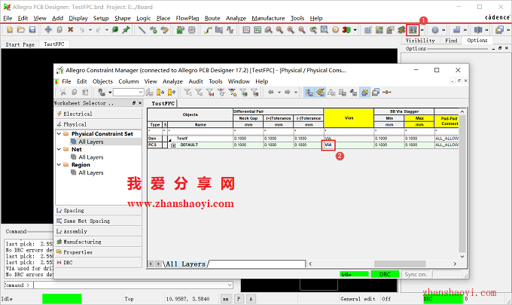
Task: Collapse the Physical Constraint Set tree node
Action: click(x=59, y=134)
